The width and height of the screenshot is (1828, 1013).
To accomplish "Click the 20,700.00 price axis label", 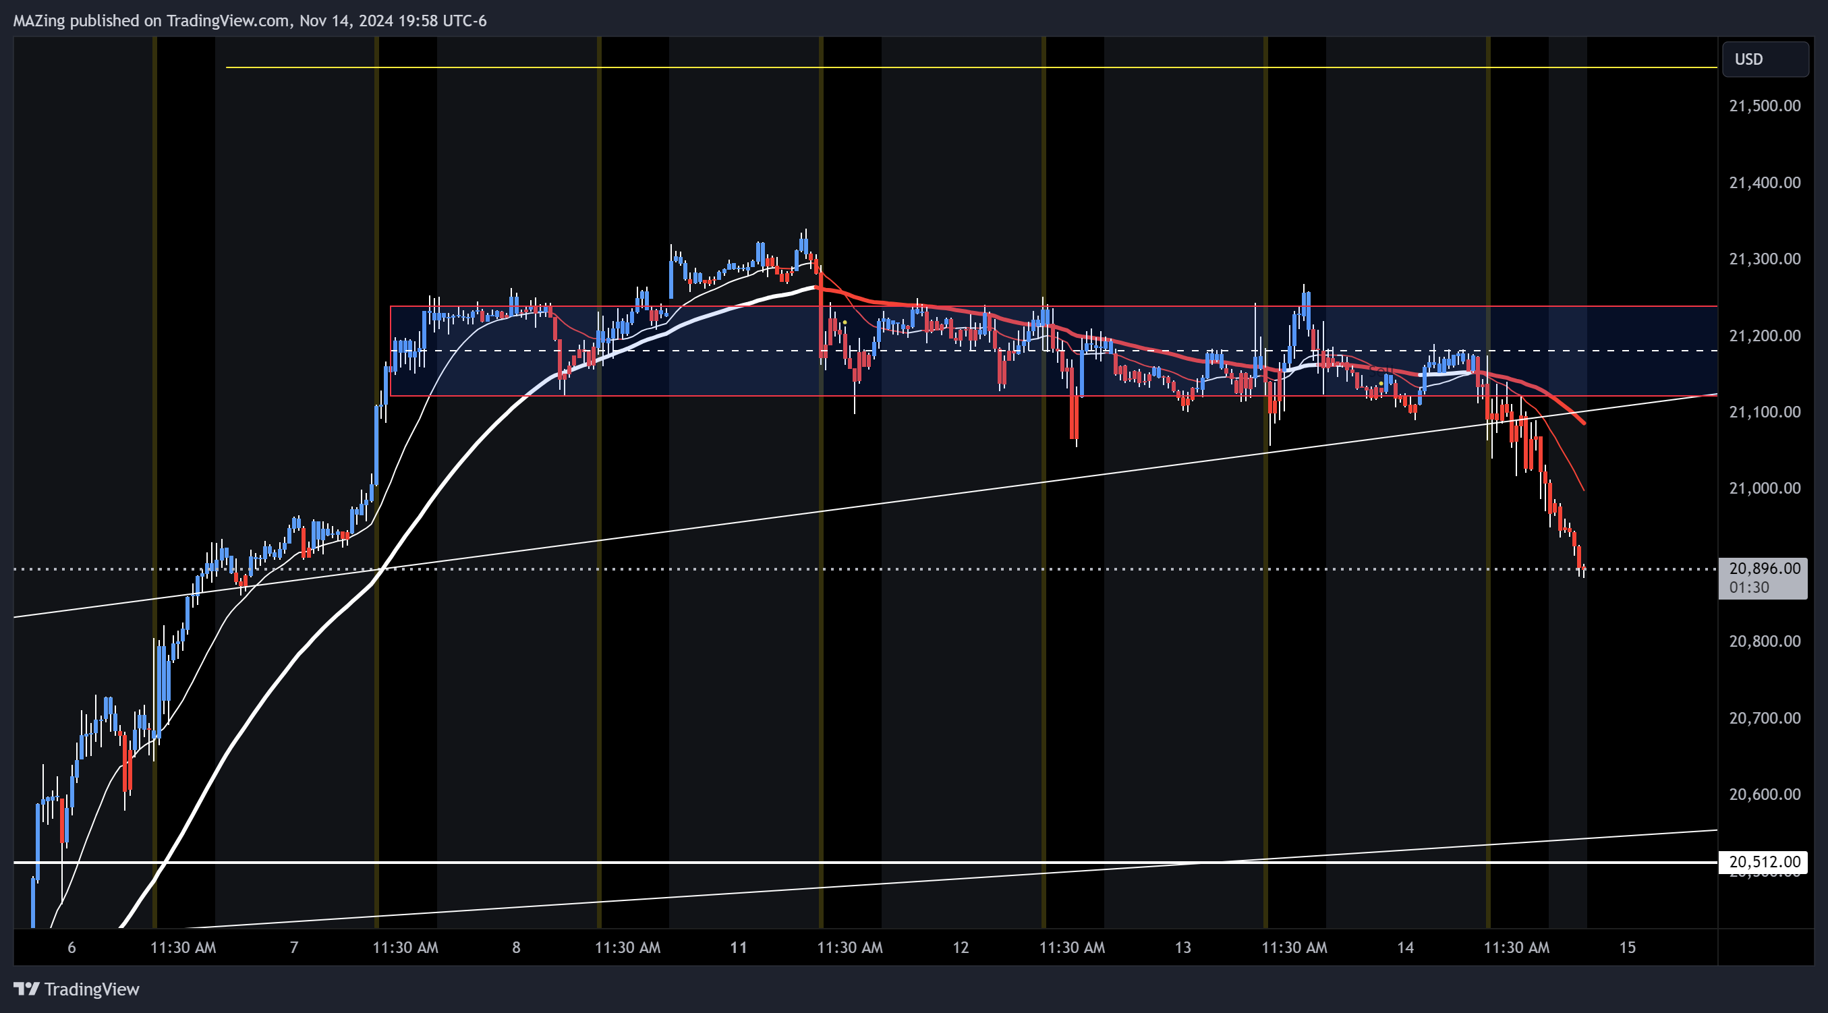I will (x=1764, y=718).
